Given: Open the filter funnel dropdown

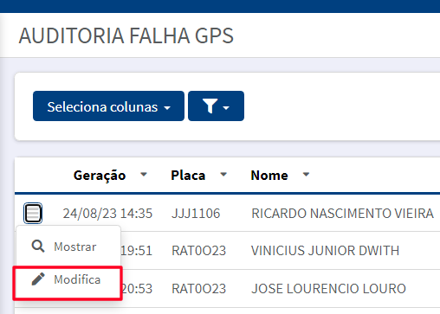Looking at the screenshot, I should 216,106.
